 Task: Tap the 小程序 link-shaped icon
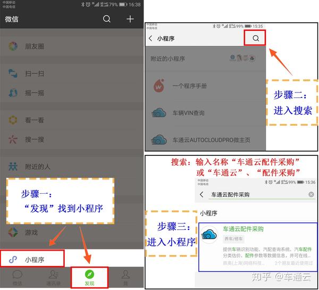pos(13,260)
